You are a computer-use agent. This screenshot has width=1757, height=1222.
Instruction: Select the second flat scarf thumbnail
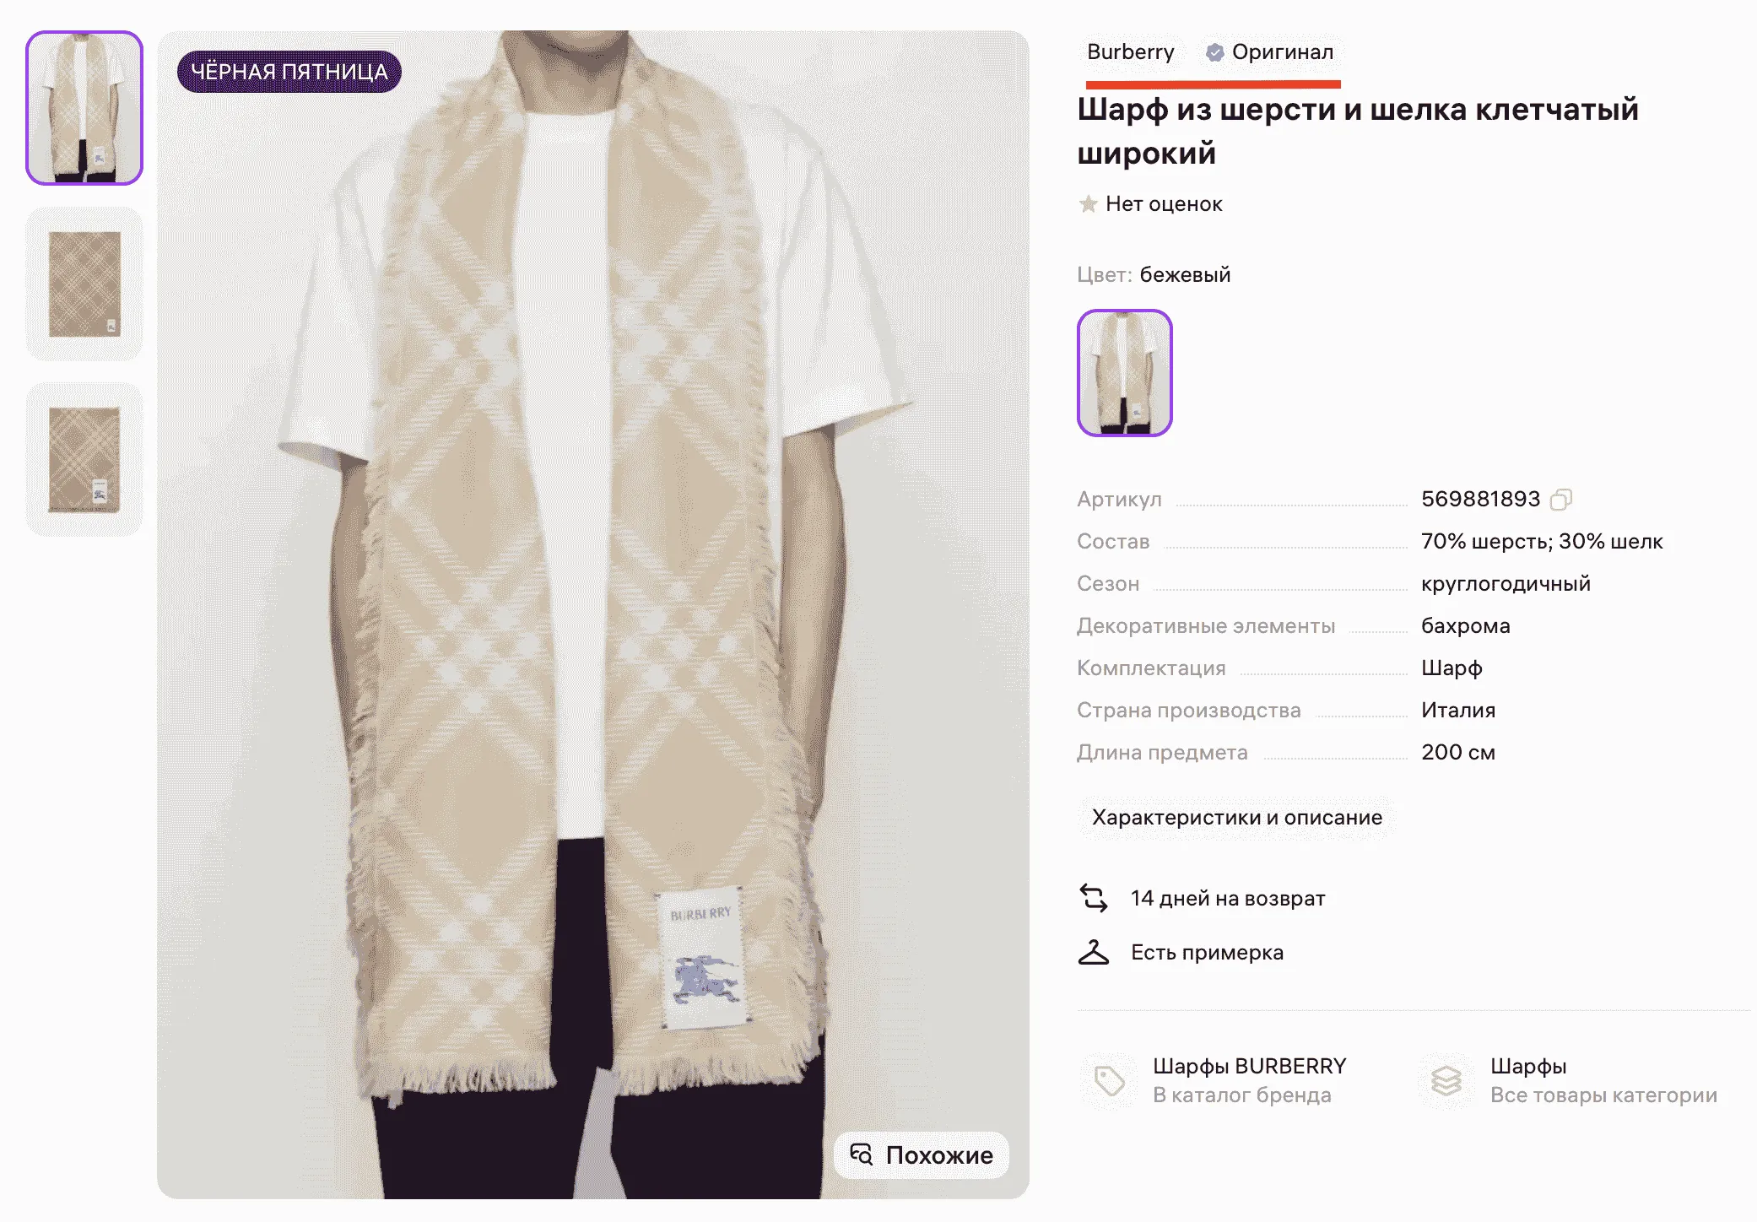coord(84,284)
